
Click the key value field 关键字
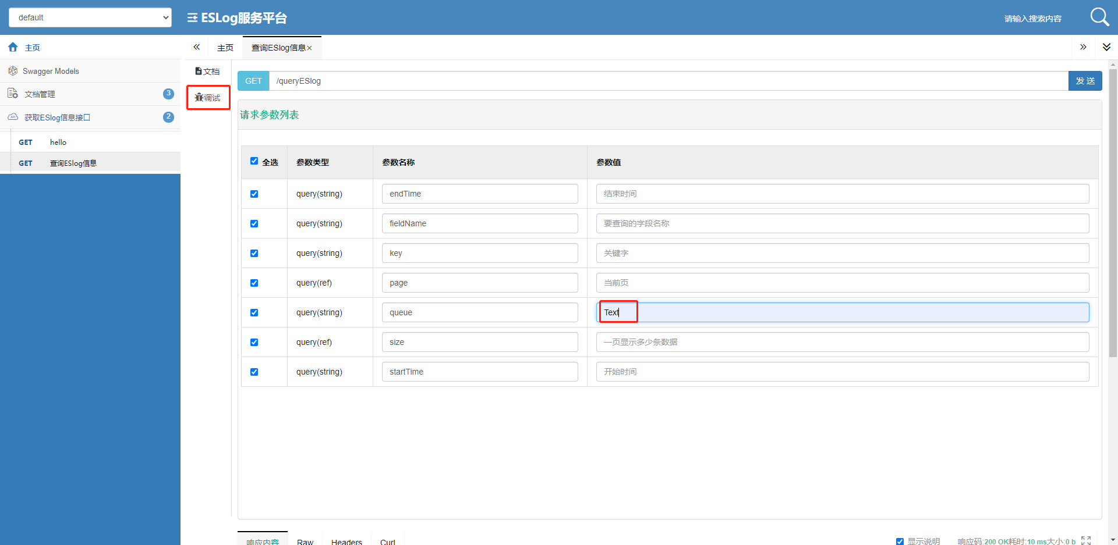click(x=843, y=253)
